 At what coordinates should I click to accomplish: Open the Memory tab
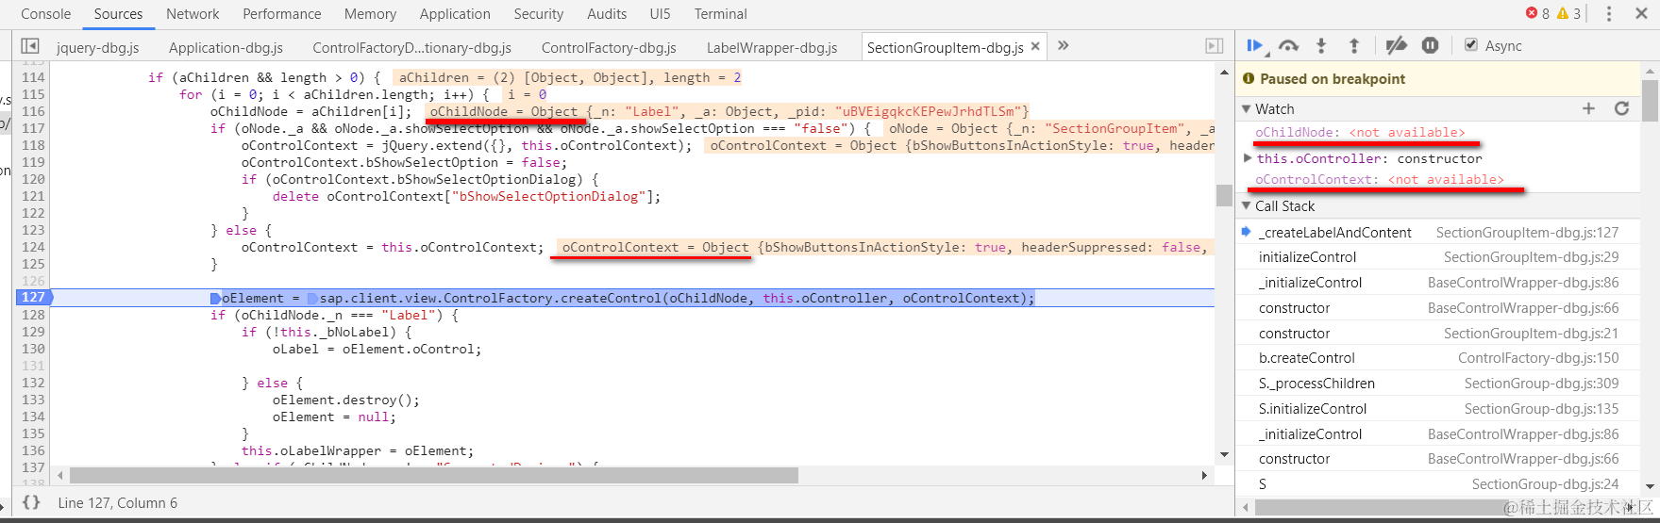[370, 13]
